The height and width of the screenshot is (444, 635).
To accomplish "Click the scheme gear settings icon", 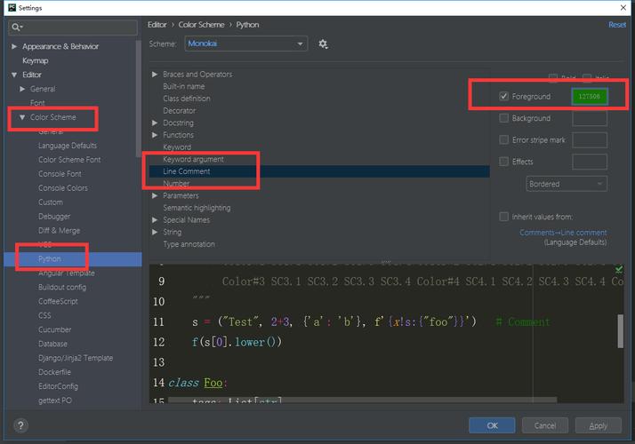I will tap(323, 44).
